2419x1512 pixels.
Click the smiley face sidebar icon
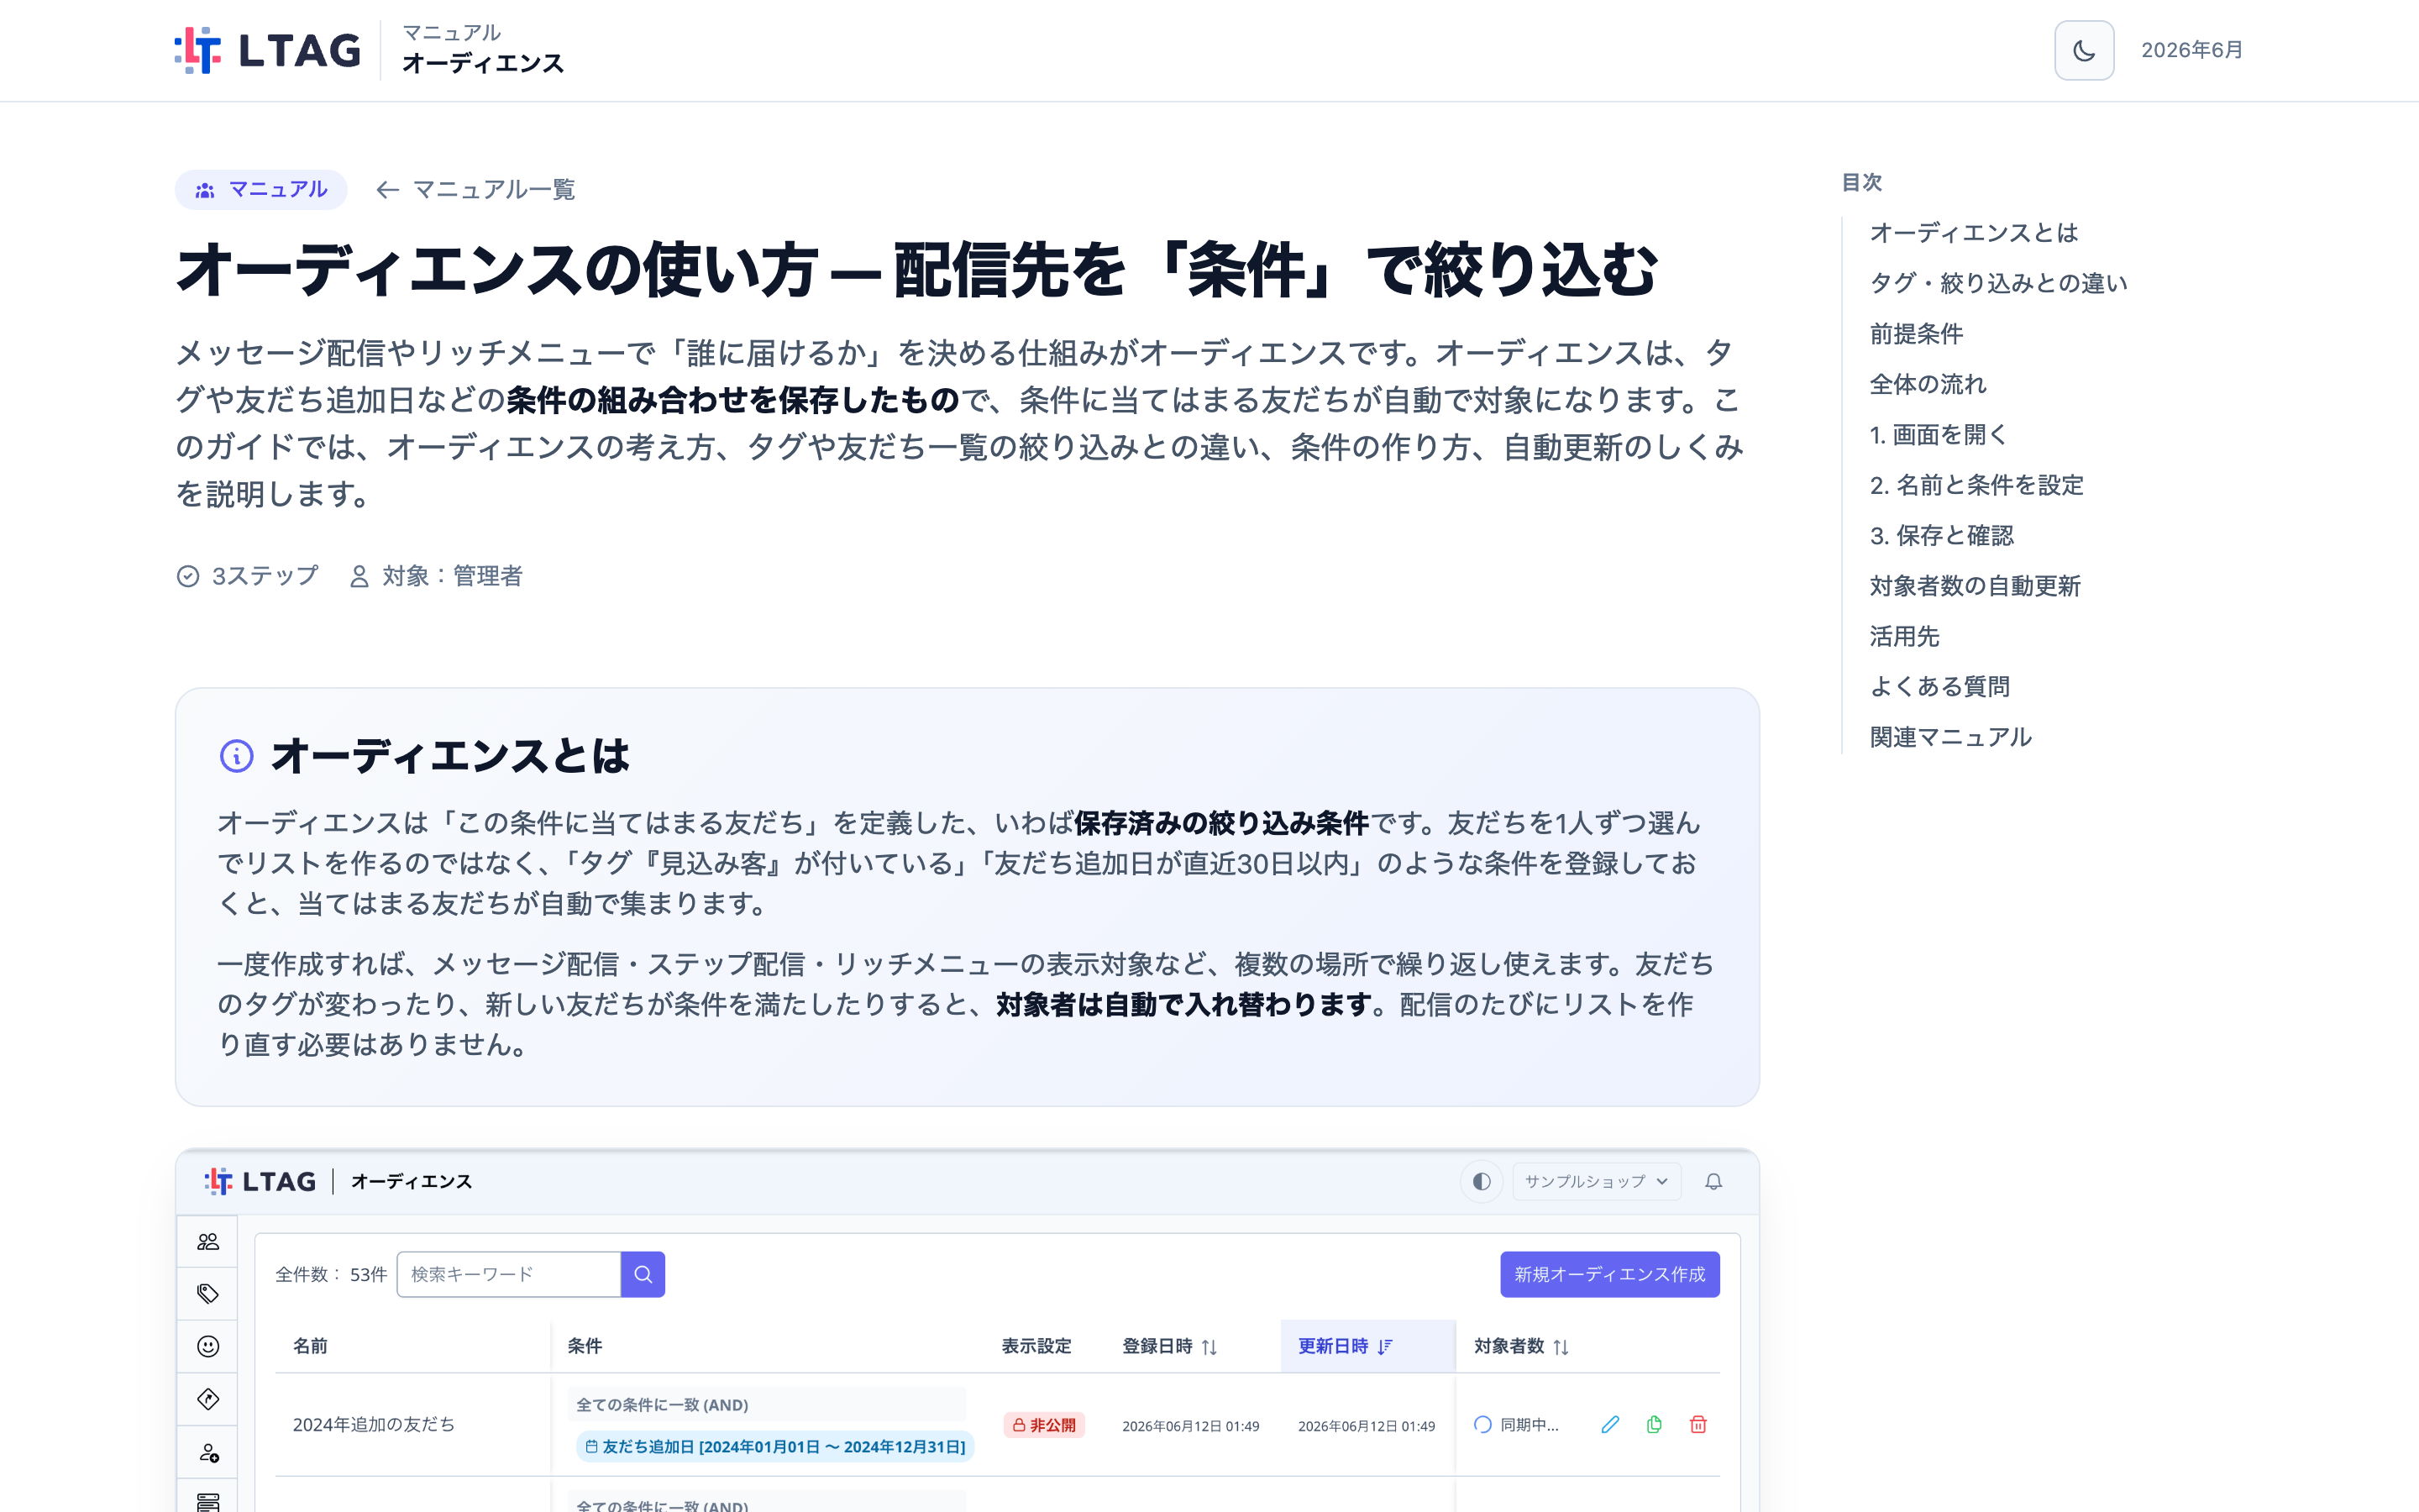[x=208, y=1346]
